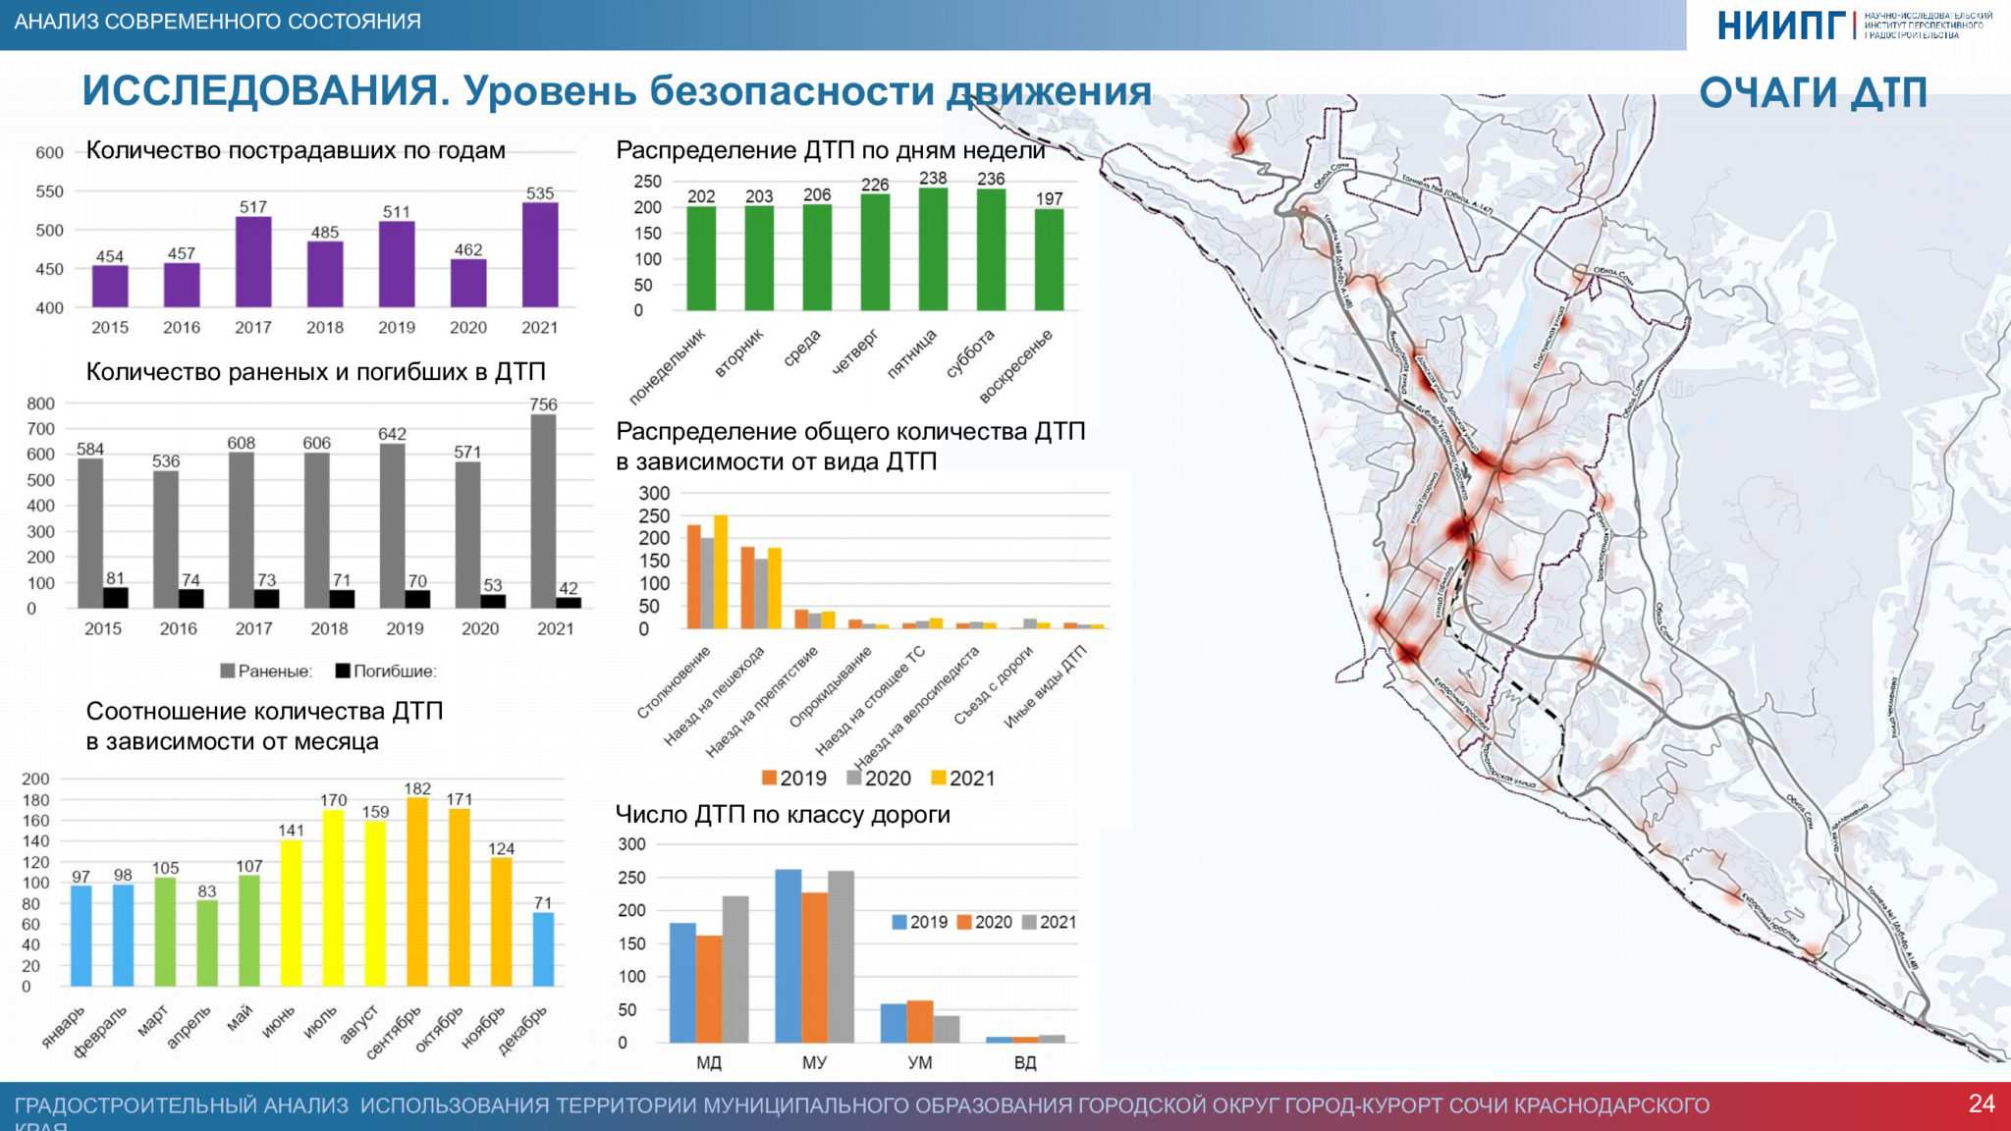Click value 517 above the 2017 bar
The height and width of the screenshot is (1131, 2011).
[x=253, y=207]
